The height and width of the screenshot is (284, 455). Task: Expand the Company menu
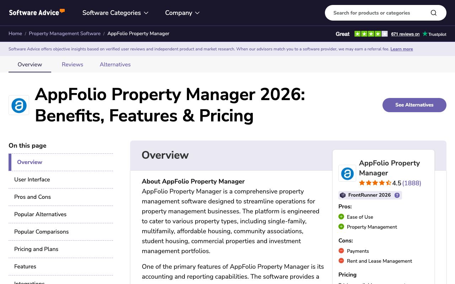[x=182, y=13]
